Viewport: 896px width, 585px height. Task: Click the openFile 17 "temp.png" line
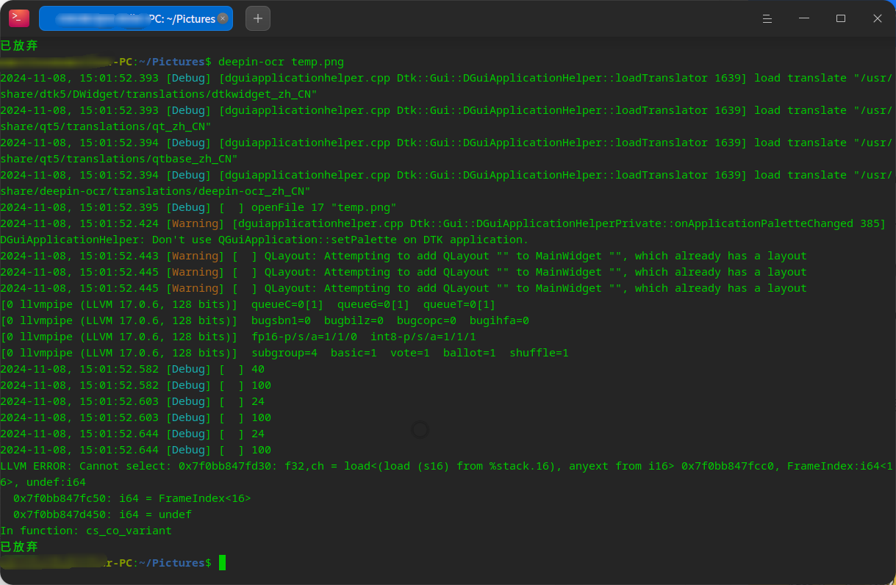[198, 207]
